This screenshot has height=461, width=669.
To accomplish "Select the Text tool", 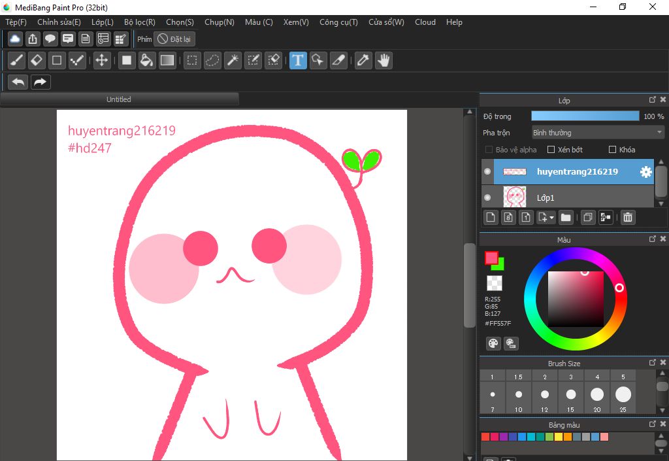I will (x=298, y=61).
